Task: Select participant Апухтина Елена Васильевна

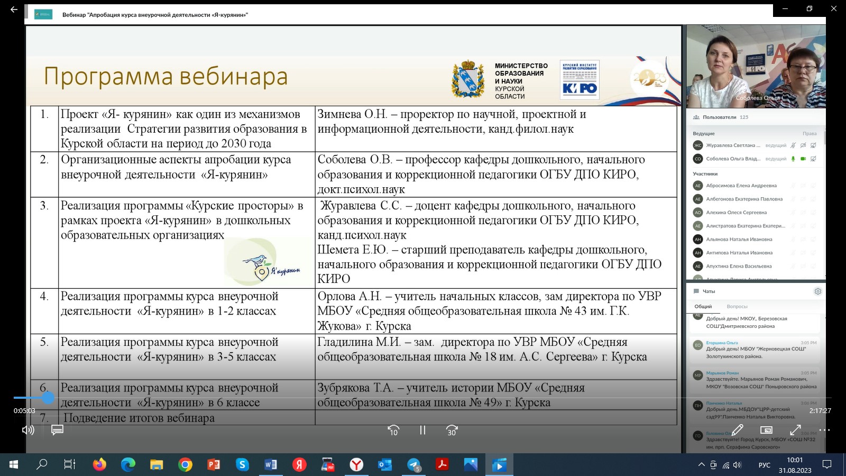Action: (x=755, y=266)
